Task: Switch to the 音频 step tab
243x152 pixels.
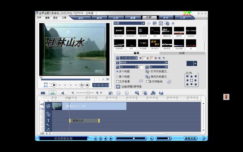Action: pos(166,18)
